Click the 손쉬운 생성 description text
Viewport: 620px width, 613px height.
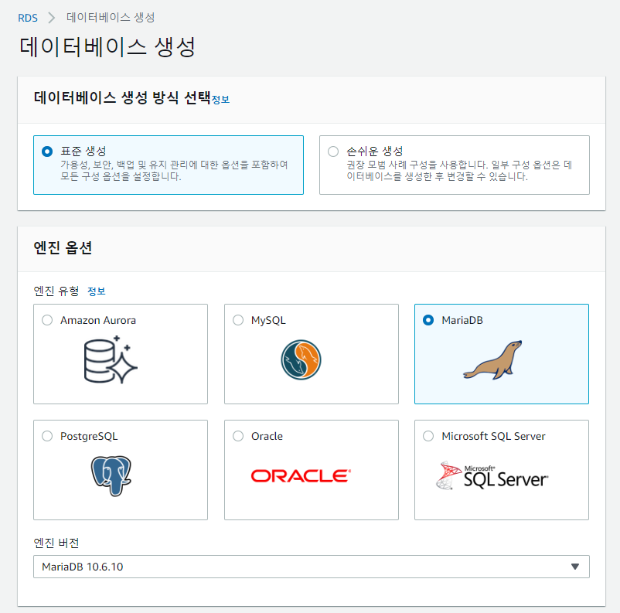[459, 171]
